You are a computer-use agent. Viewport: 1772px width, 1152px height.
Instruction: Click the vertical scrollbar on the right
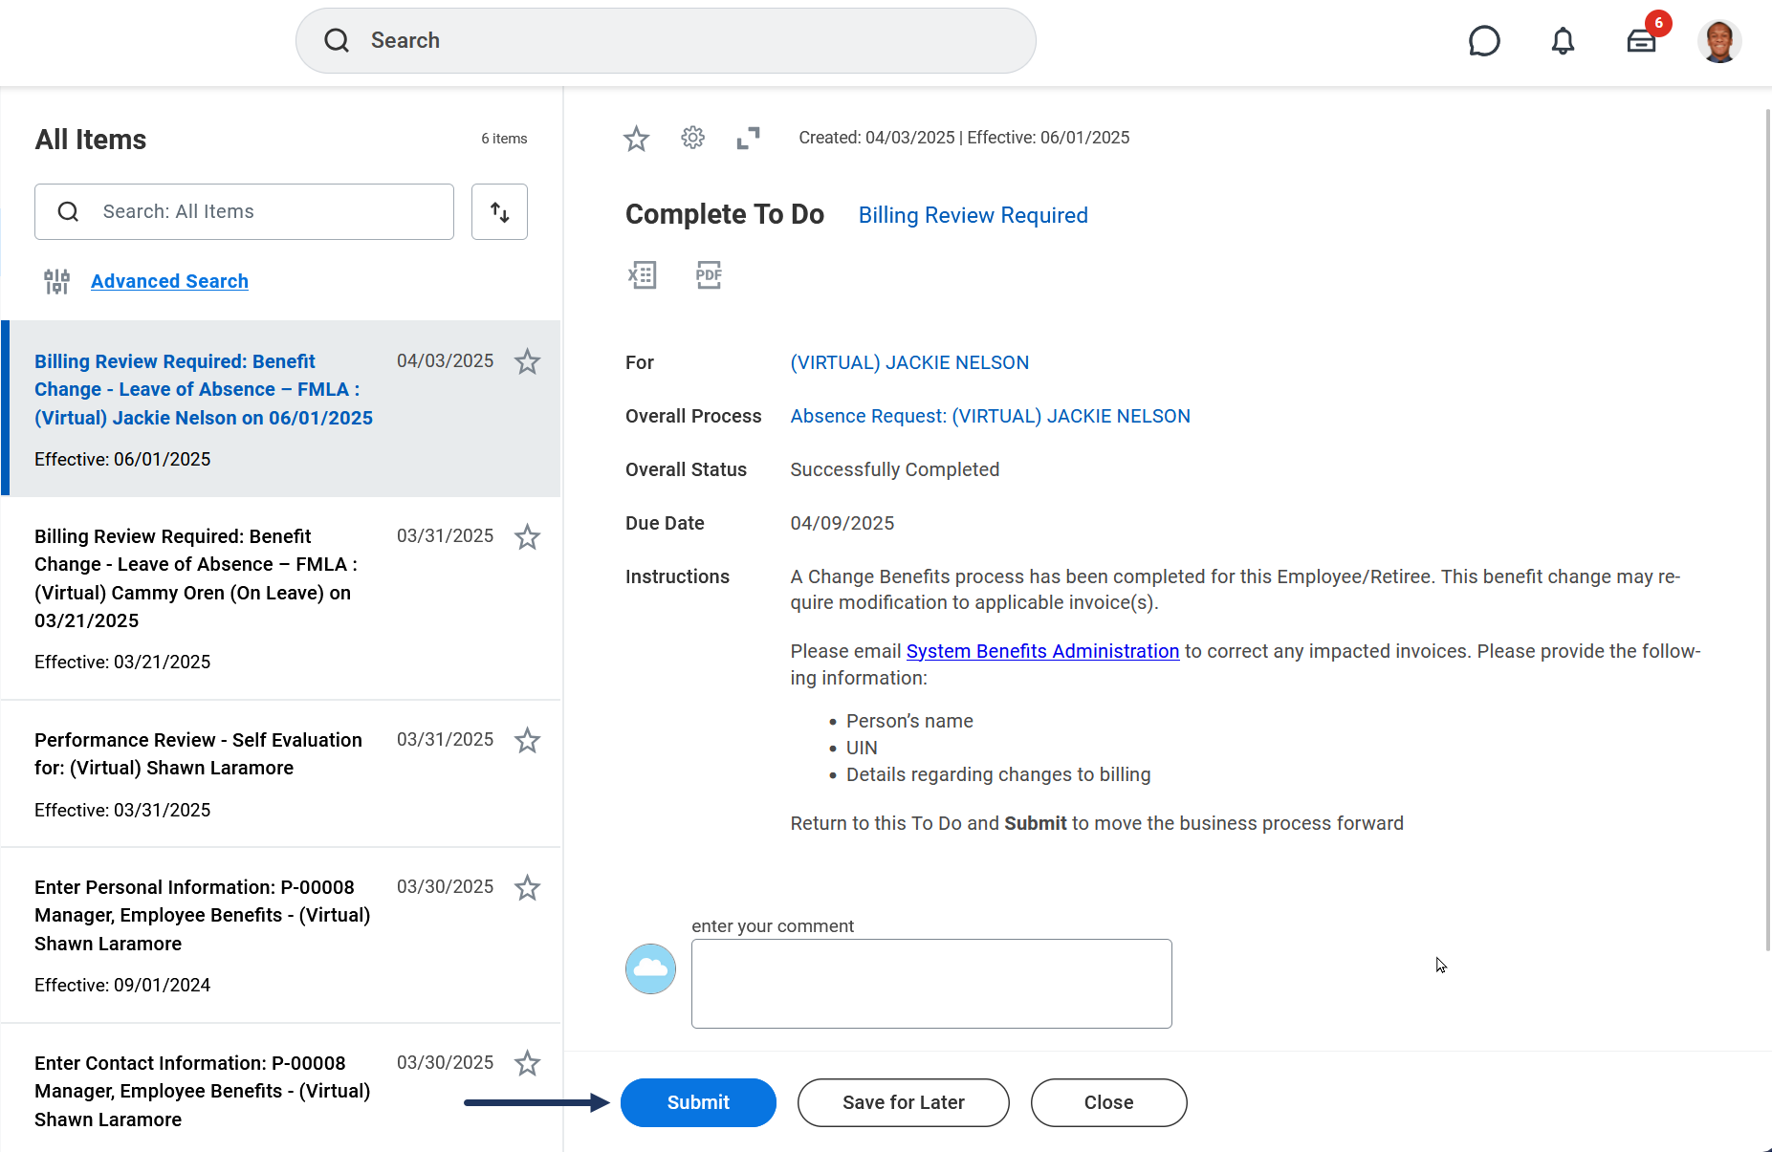click(1766, 526)
